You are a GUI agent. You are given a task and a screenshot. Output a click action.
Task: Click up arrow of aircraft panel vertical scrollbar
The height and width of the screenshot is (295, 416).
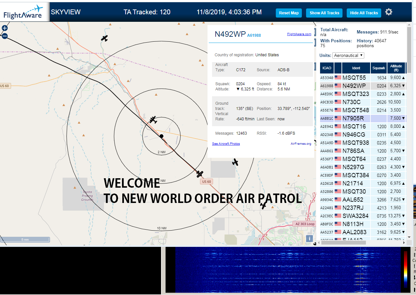pyautogui.click(x=409, y=25)
